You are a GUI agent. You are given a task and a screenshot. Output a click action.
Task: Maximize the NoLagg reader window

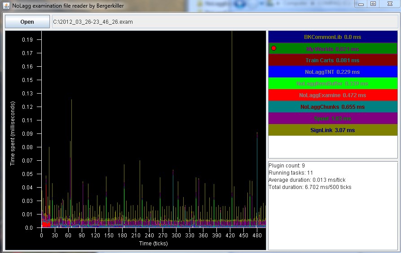pos(373,4)
